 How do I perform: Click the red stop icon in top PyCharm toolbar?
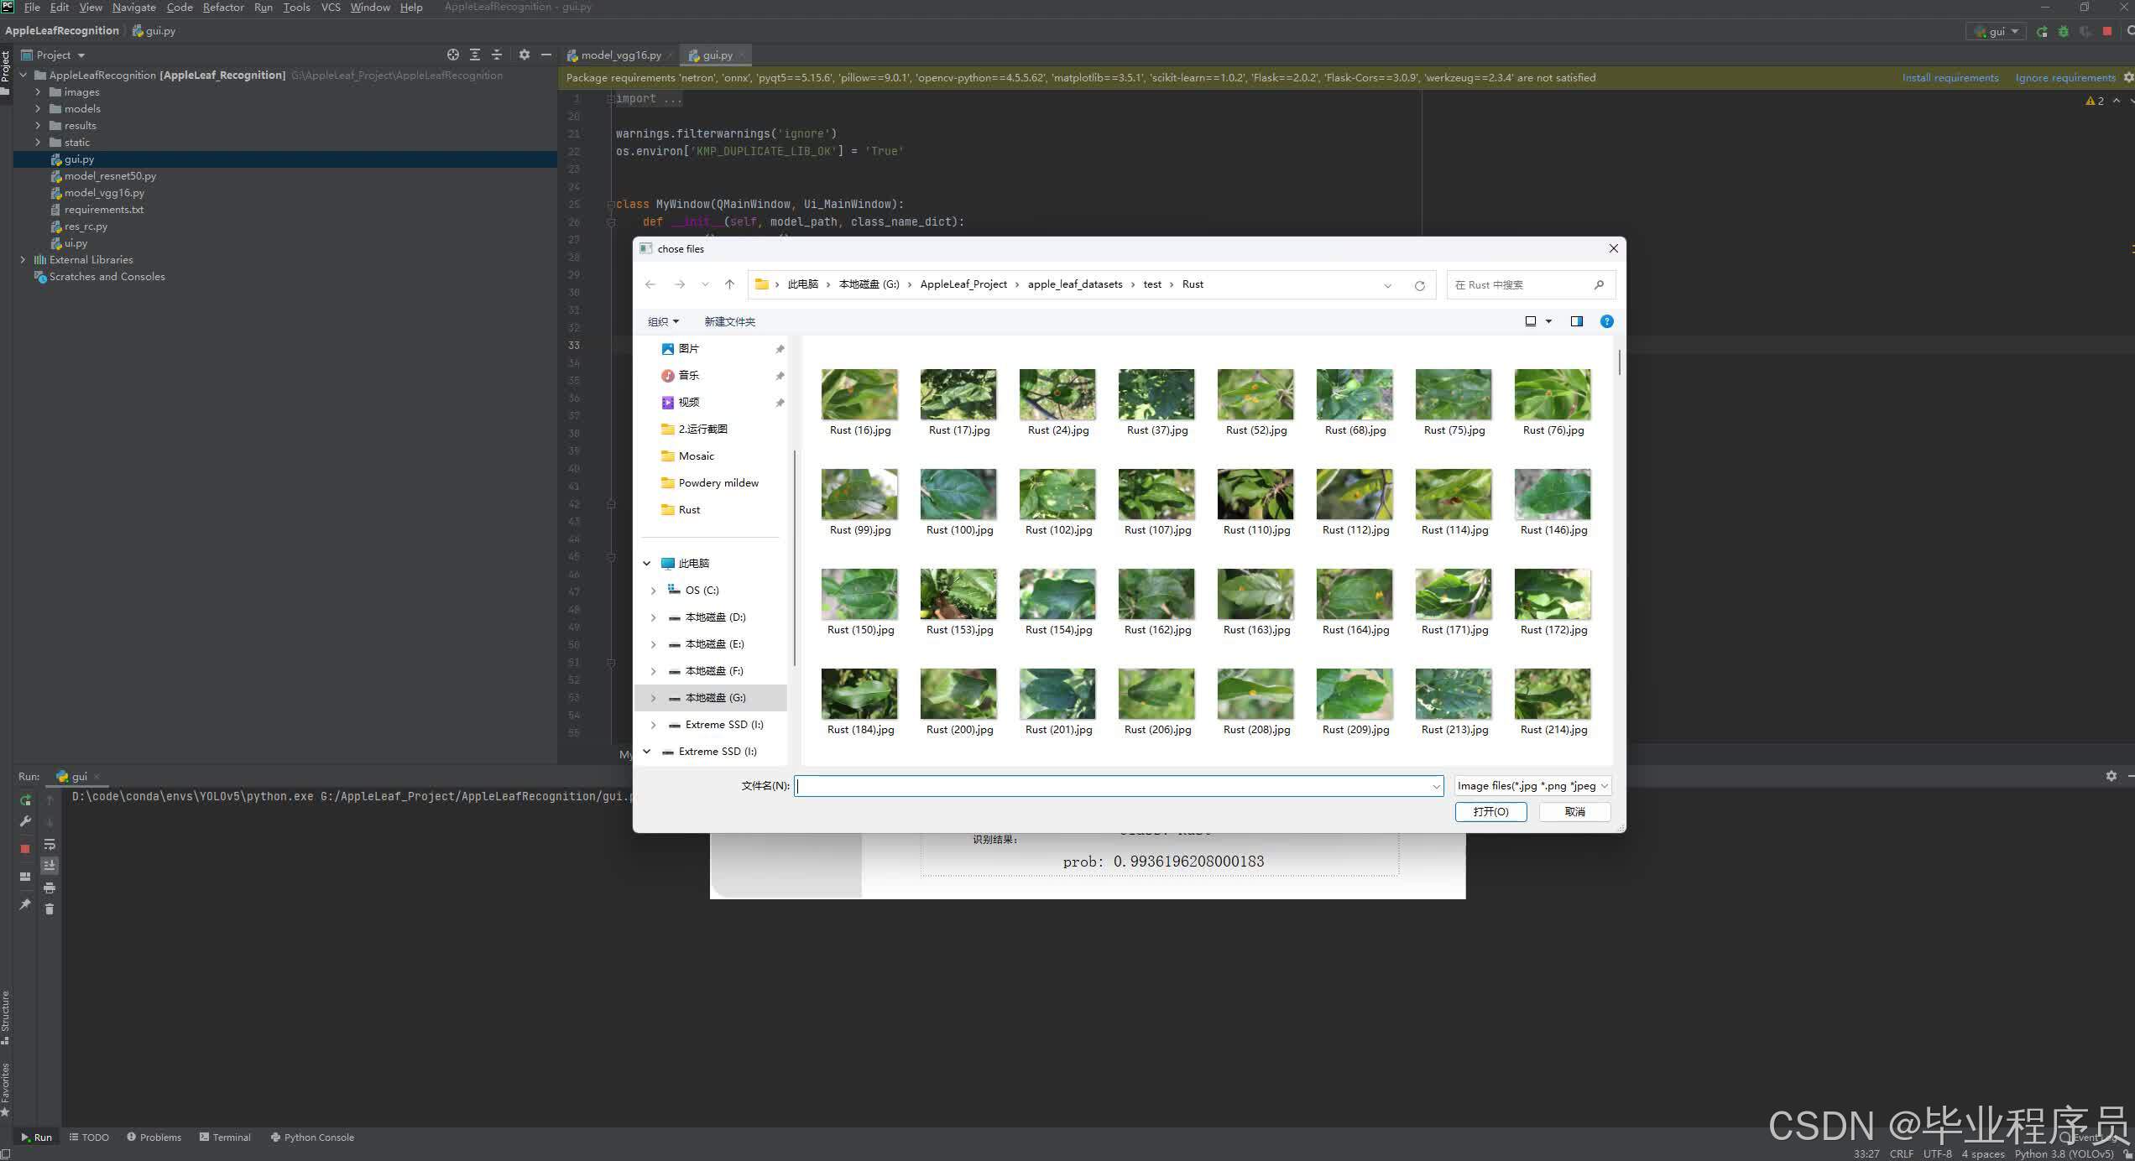click(2107, 31)
